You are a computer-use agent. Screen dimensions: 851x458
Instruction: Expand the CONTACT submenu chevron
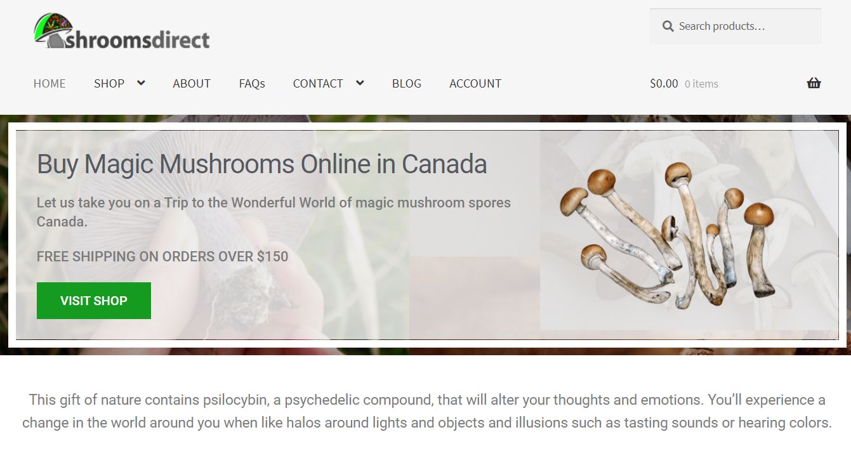(360, 83)
